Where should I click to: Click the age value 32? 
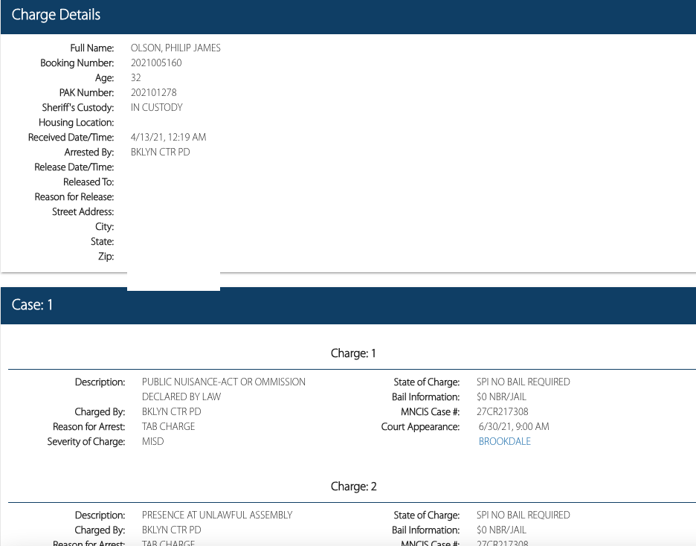(136, 77)
